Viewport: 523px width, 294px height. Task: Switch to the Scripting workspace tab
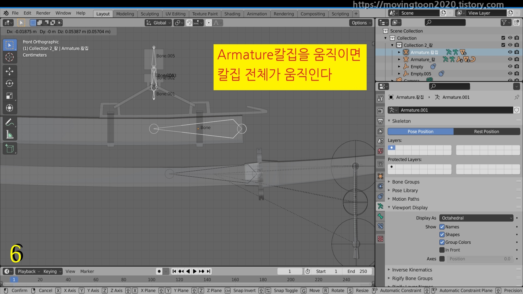[340, 14]
